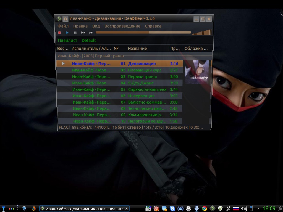
Task: Open the Правка menu
Action: tap(80, 26)
